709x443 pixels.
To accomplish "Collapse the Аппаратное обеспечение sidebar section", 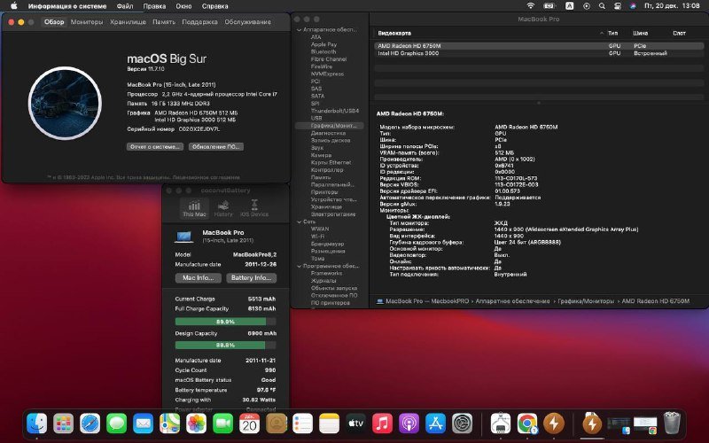I will click(299, 30).
